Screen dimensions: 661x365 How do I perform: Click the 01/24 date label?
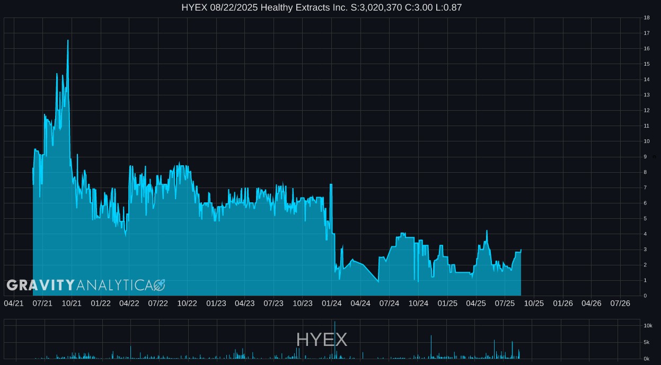pos(332,303)
